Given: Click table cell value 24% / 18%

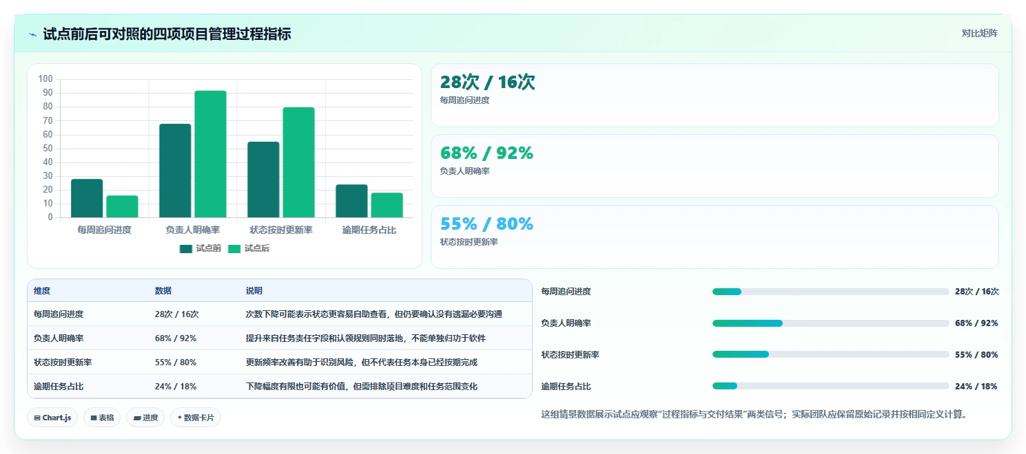Looking at the screenshot, I should point(176,386).
